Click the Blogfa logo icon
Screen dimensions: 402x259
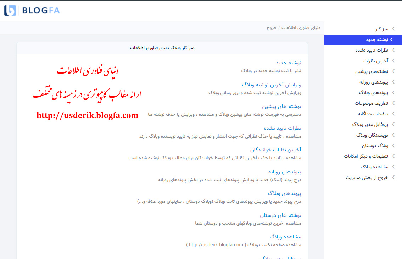point(10,11)
